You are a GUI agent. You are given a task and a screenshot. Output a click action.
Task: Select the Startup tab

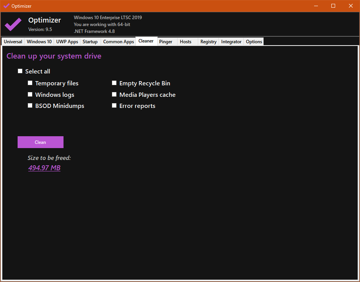[90, 42]
